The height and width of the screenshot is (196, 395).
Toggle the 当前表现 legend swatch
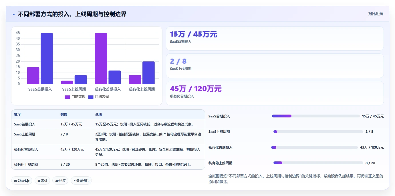coord(68,97)
